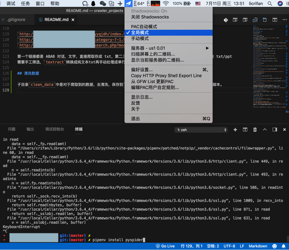This screenshot has width=289, height=250.
Task: Open 编辑PAC用户自定规则 entry
Action: [169, 88]
